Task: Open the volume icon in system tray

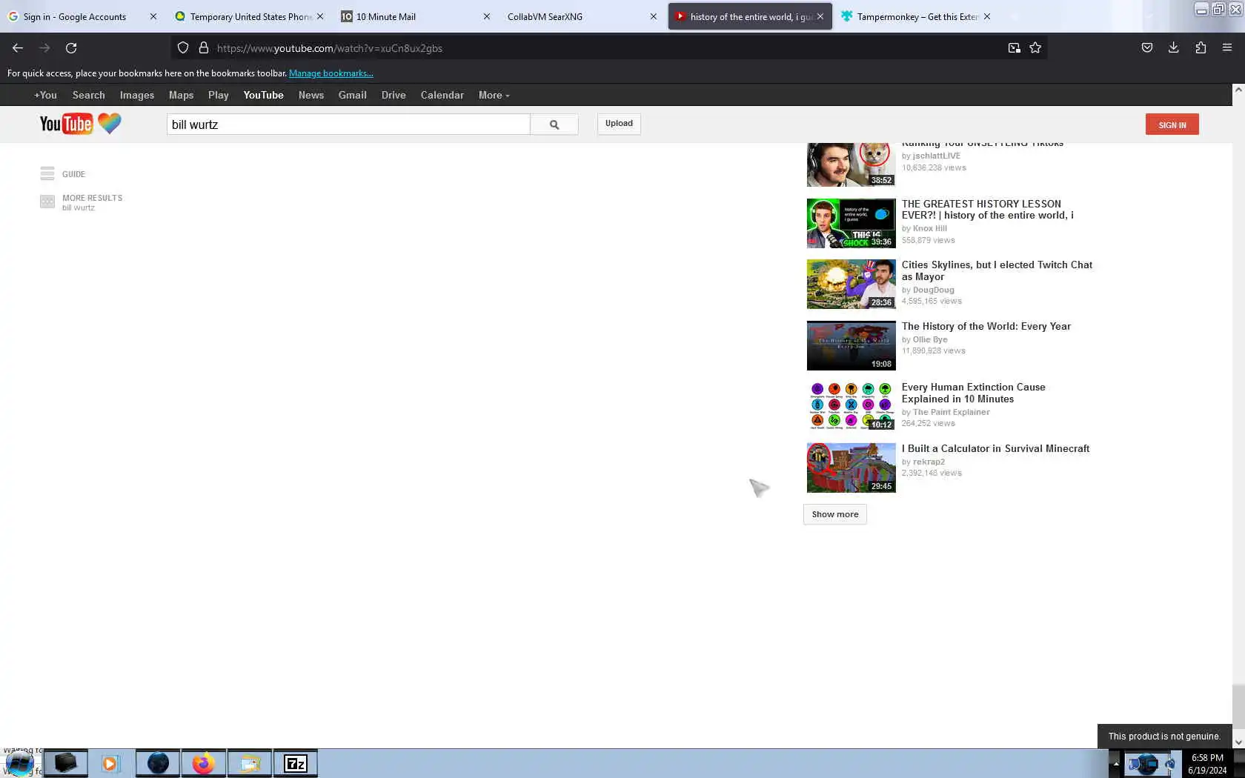Action: click(x=1170, y=763)
